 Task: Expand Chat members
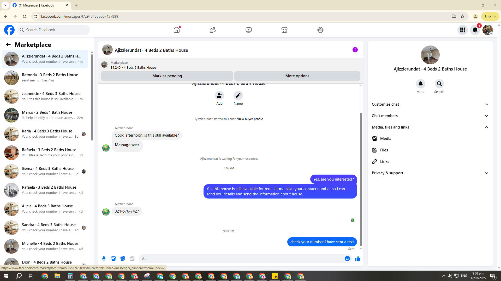[430, 116]
